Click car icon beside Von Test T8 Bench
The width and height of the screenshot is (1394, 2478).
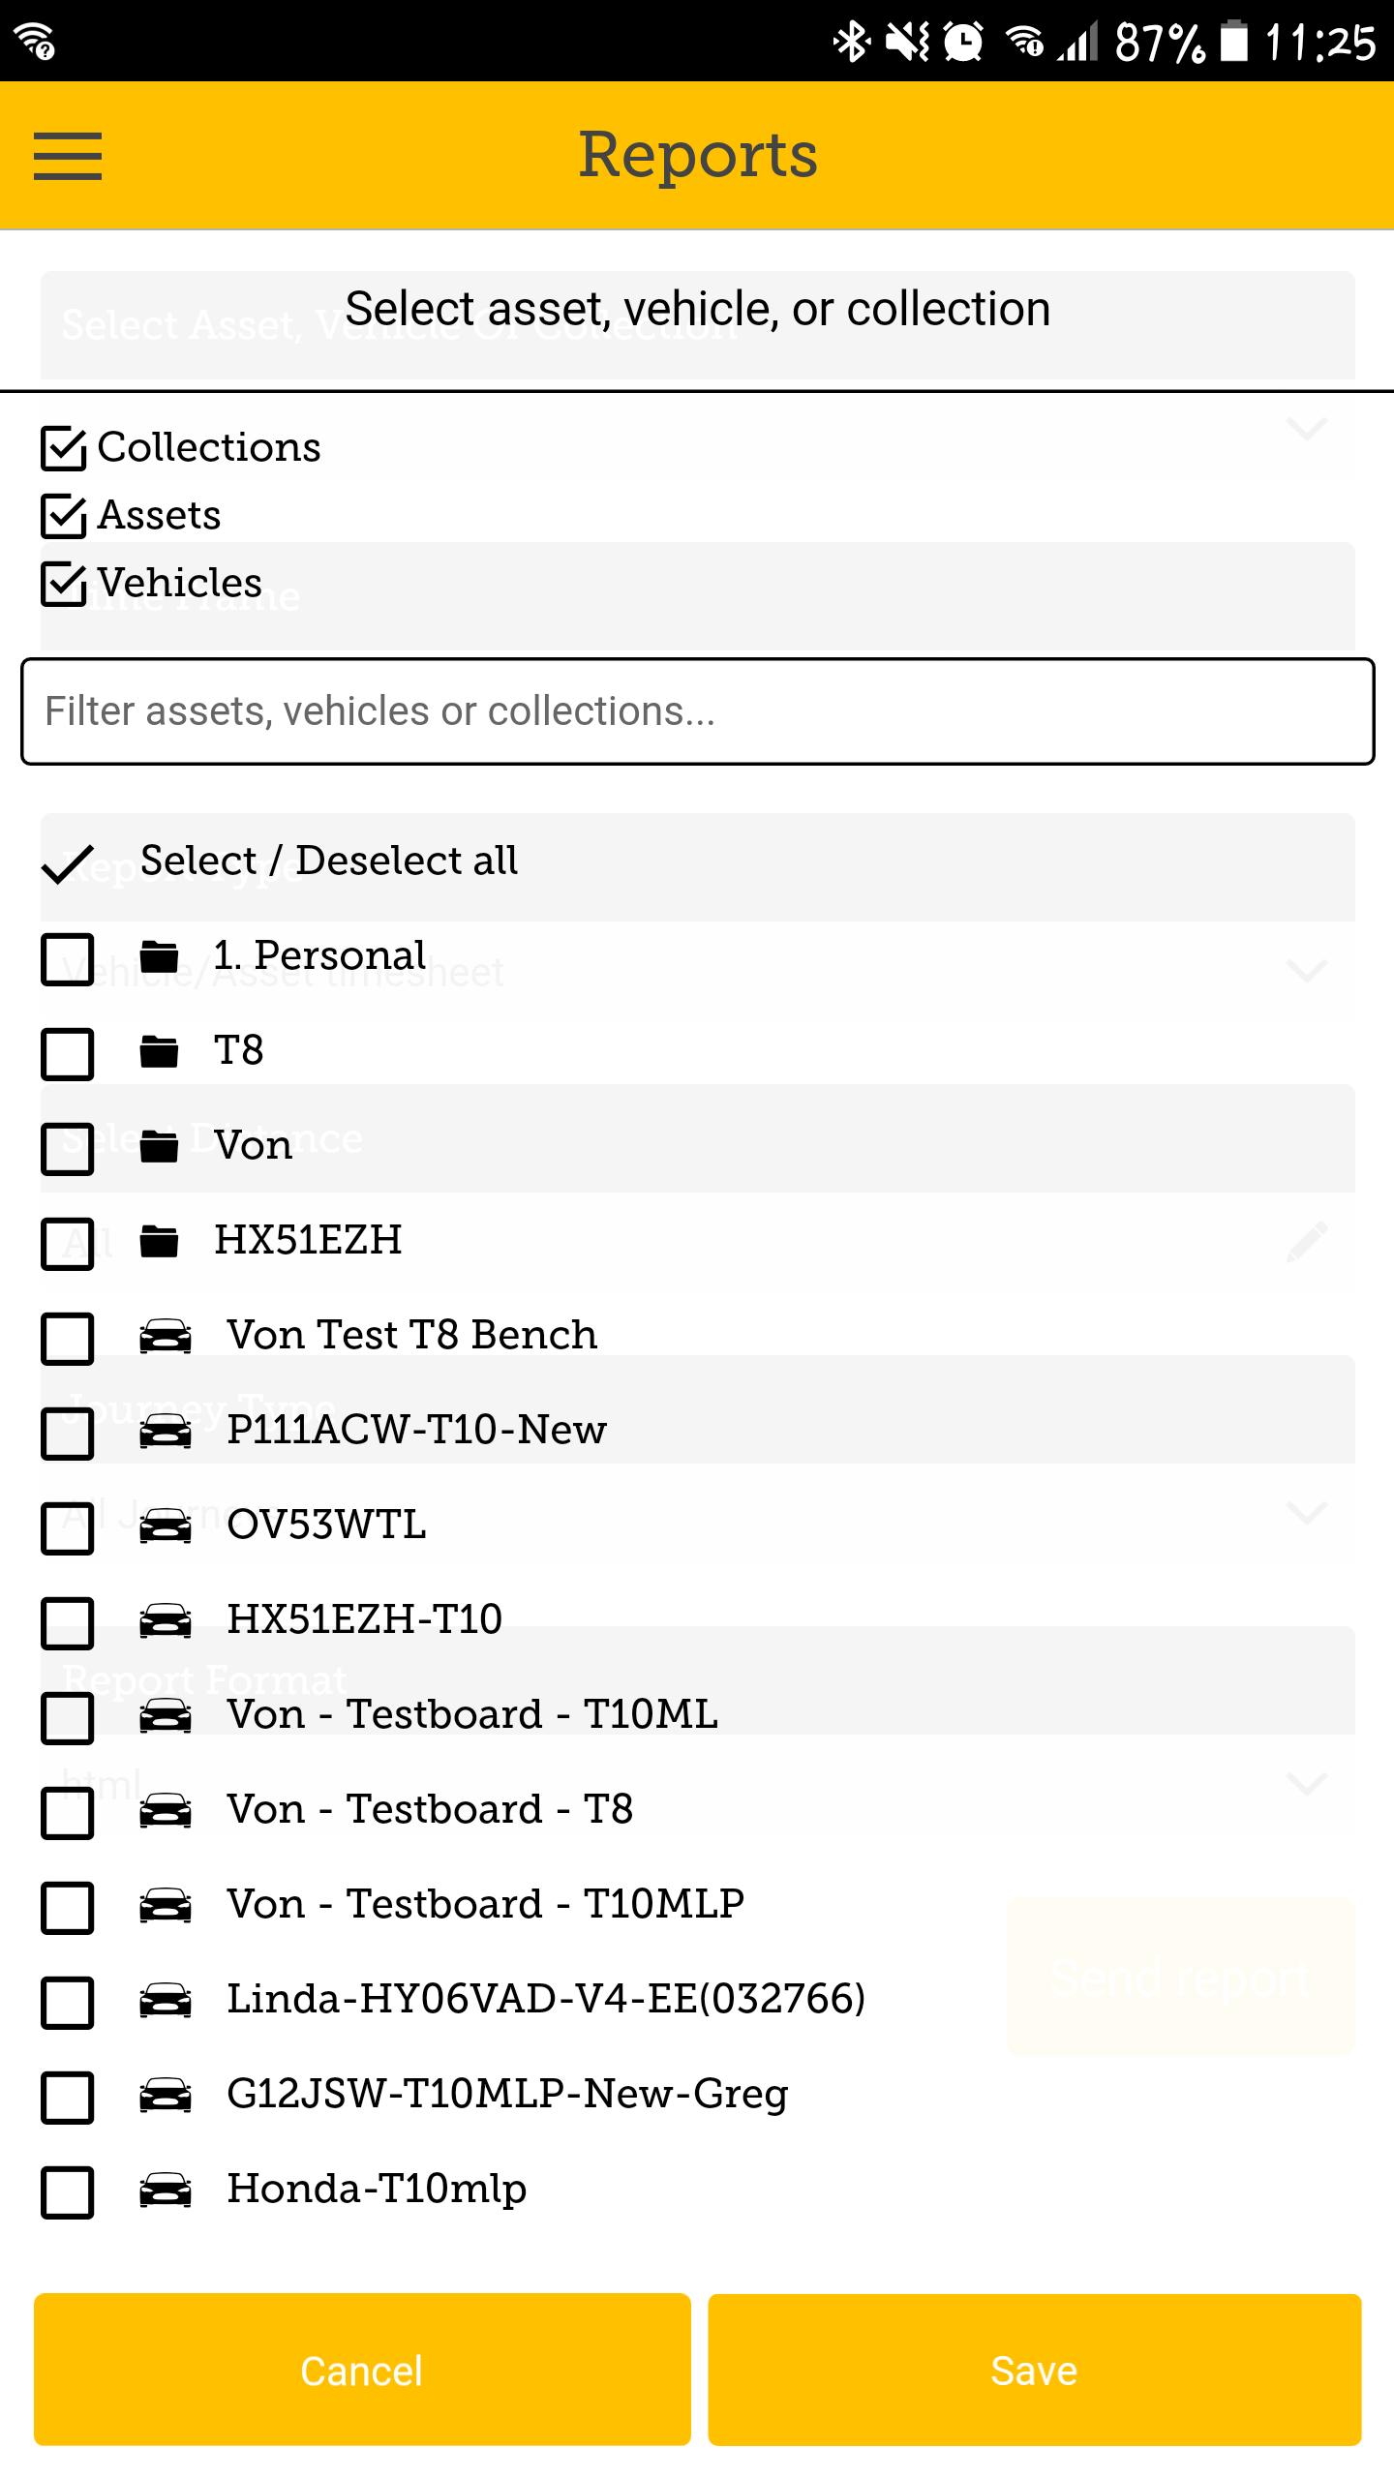[166, 1337]
